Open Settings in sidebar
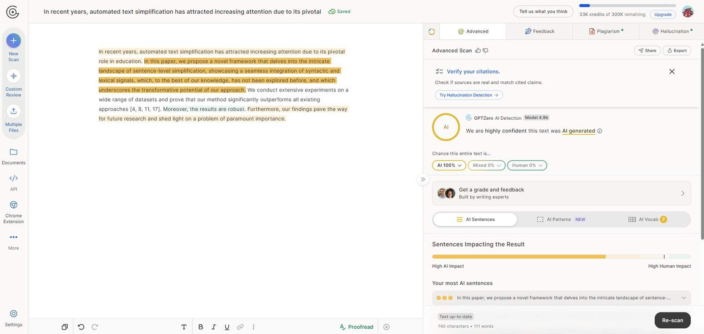The height and width of the screenshot is (334, 704). 14,318
